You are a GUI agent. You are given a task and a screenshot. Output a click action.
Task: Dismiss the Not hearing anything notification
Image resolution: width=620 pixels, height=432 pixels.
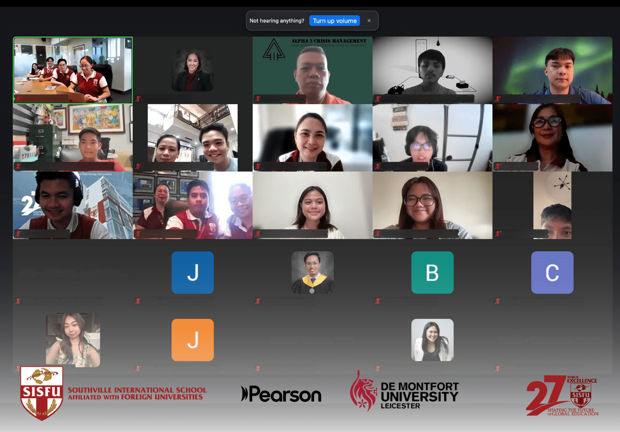click(x=369, y=21)
